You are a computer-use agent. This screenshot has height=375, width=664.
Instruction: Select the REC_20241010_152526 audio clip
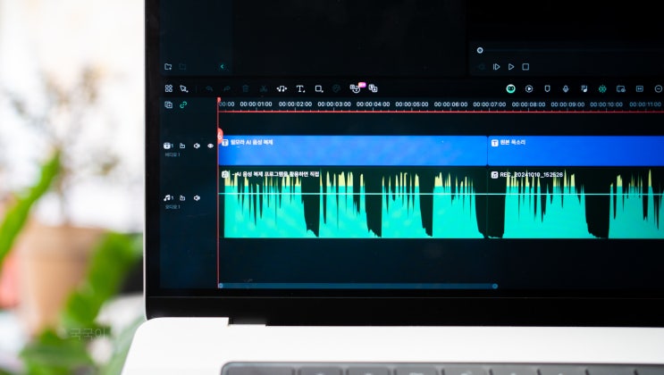pos(576,204)
